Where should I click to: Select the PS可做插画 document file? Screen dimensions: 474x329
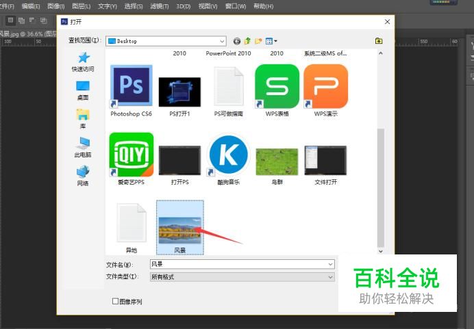(x=229, y=87)
